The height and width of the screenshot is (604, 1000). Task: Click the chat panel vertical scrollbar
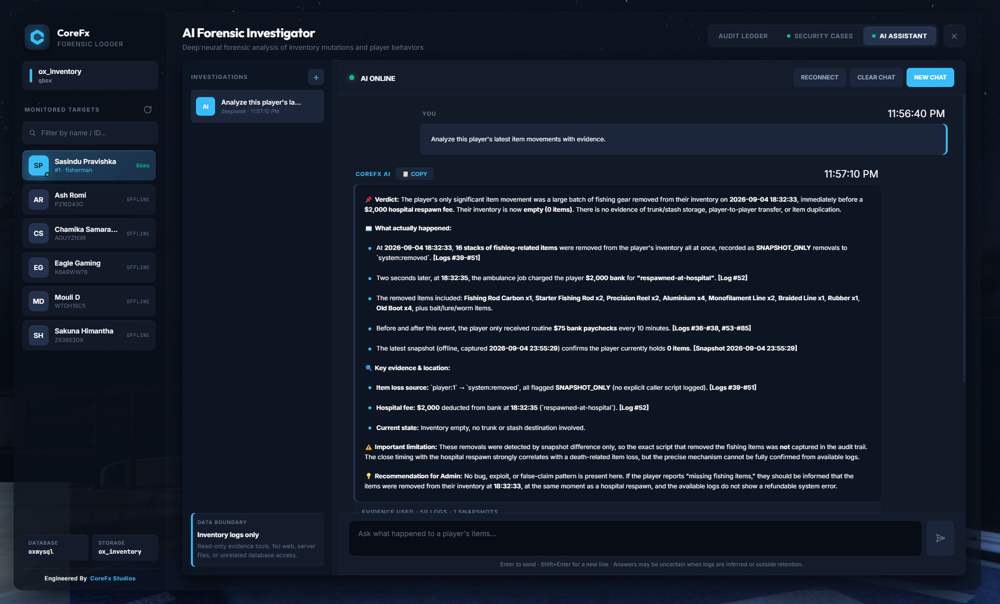click(964, 240)
